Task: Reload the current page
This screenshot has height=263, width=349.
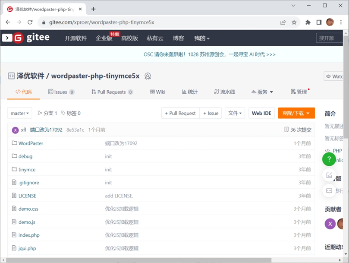Action: click(30, 22)
